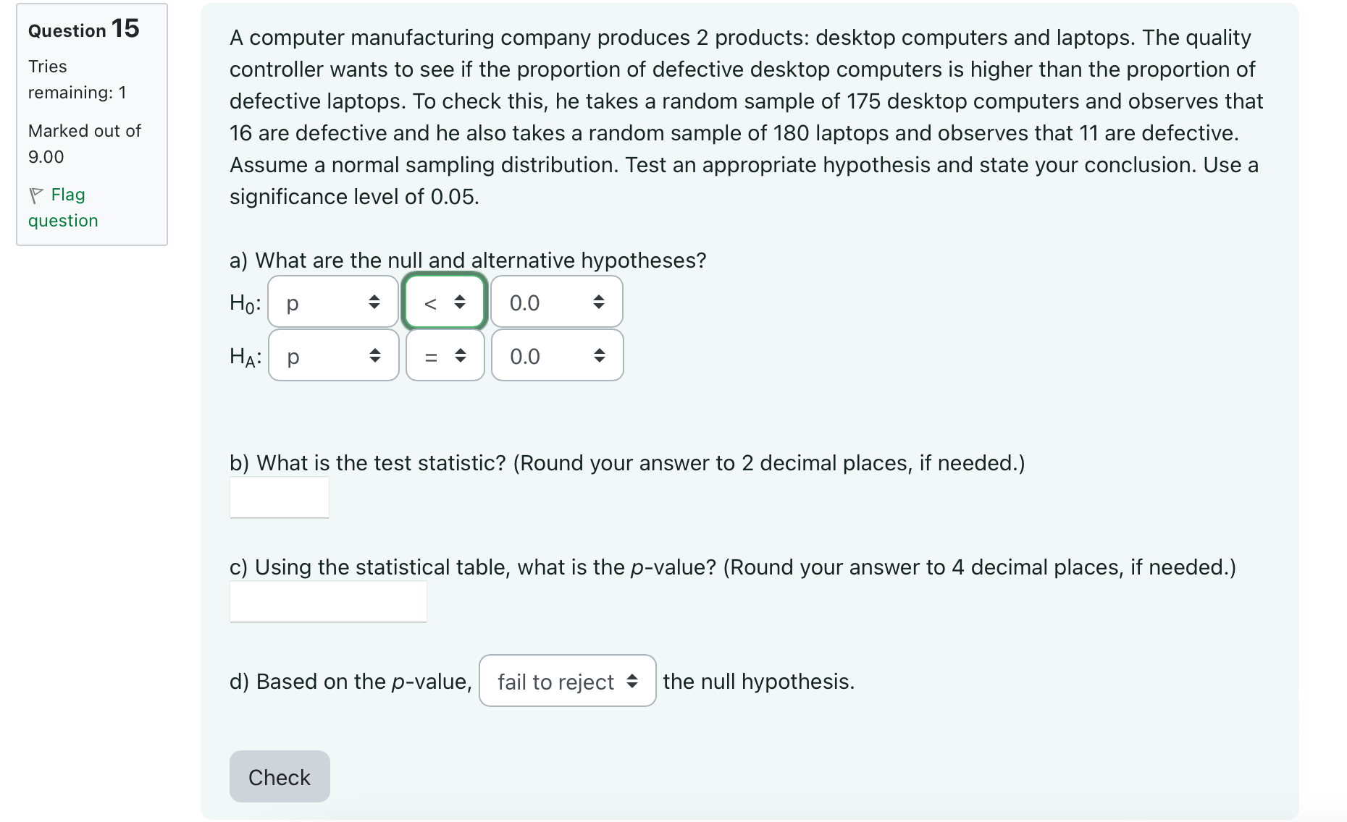Open the 'fail to reject' decision dropdown
Viewport: 1347px width, 822px height.
tap(567, 681)
